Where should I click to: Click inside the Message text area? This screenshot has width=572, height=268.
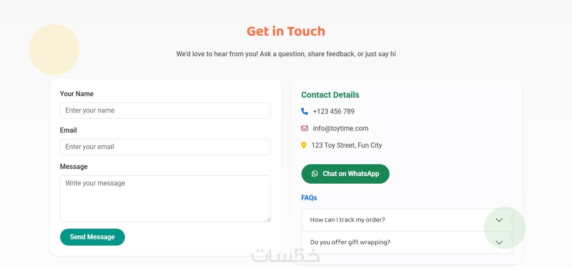(x=165, y=199)
